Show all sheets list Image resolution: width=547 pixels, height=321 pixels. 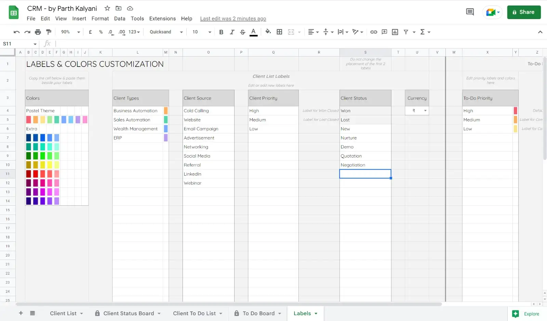pos(32,313)
